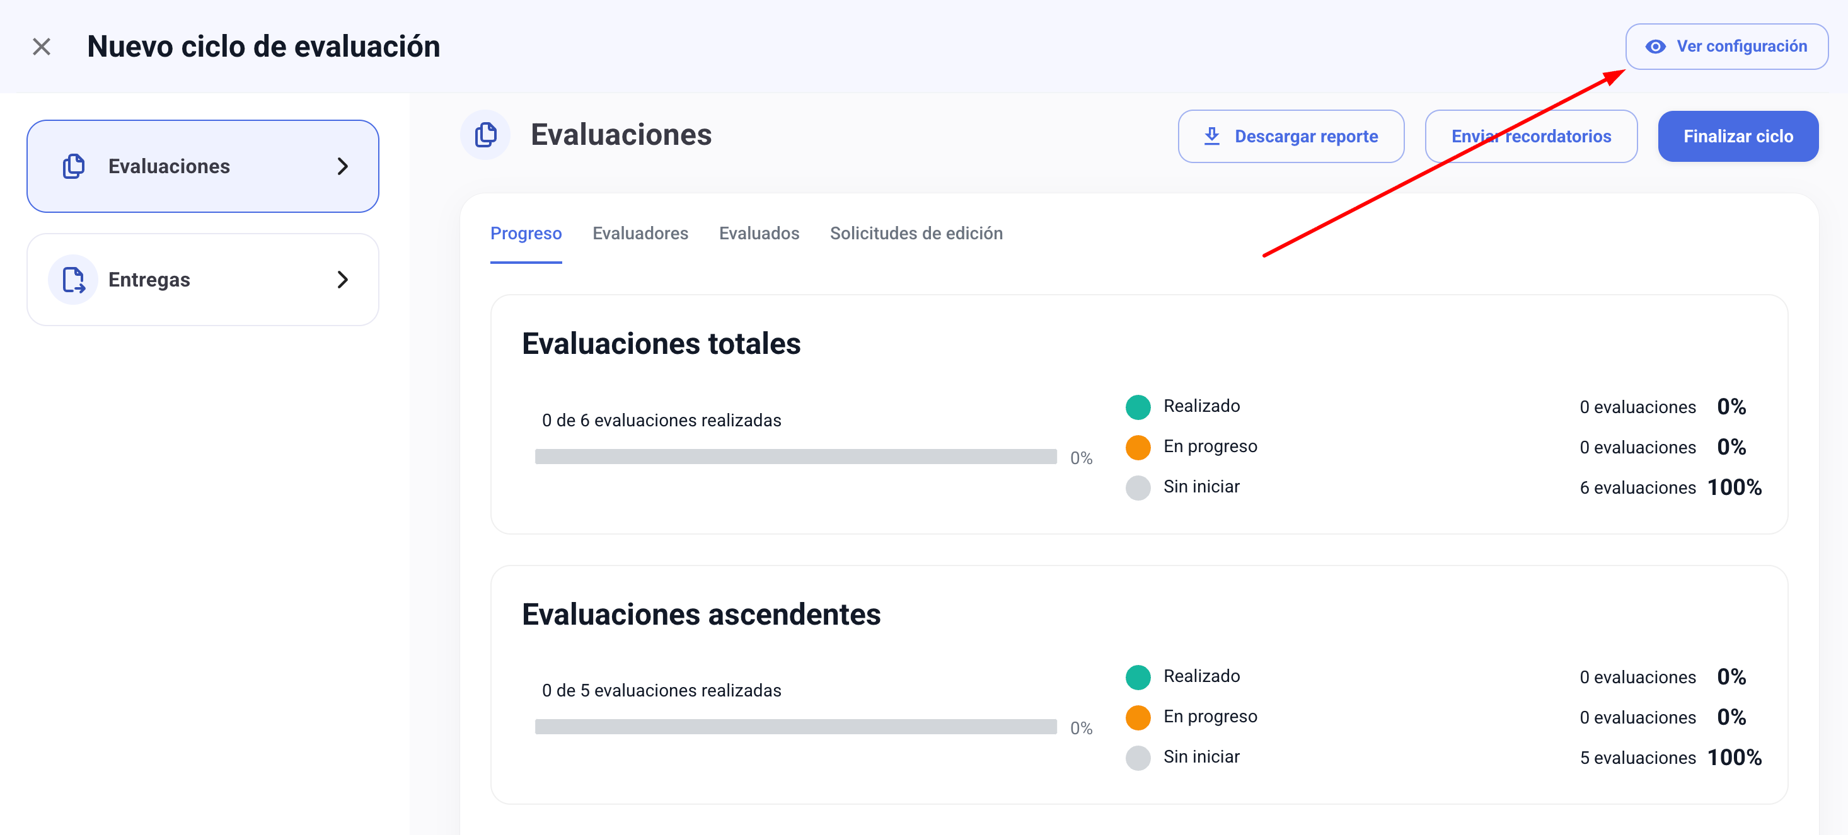Screen dimensions: 1848x835
Task: Click the Evaluaciones sidebar document icon
Action: coord(73,166)
